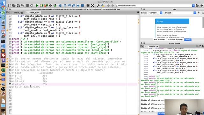204x115 pixels.
Task: Toggle the Help pane lock icon
Action: pos(199,13)
